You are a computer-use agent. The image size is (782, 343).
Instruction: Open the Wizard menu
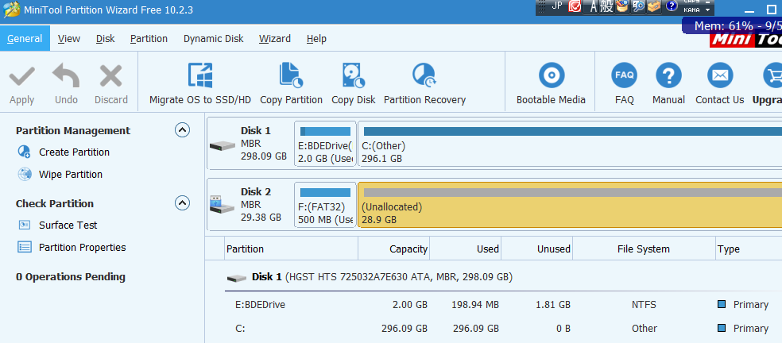274,39
